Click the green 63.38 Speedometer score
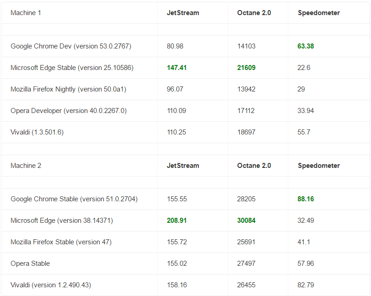Viewport: 371px width, 296px height. click(x=306, y=46)
